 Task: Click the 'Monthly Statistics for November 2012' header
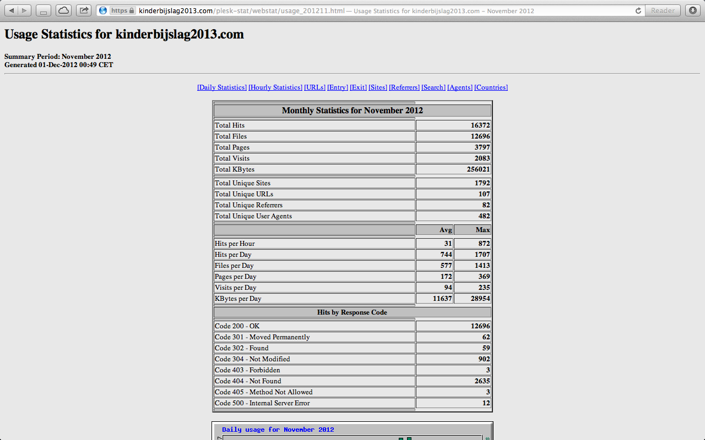(352, 111)
